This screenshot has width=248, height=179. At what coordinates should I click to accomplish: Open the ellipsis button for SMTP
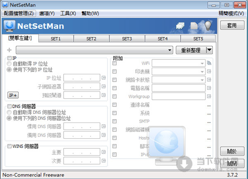click(x=209, y=122)
